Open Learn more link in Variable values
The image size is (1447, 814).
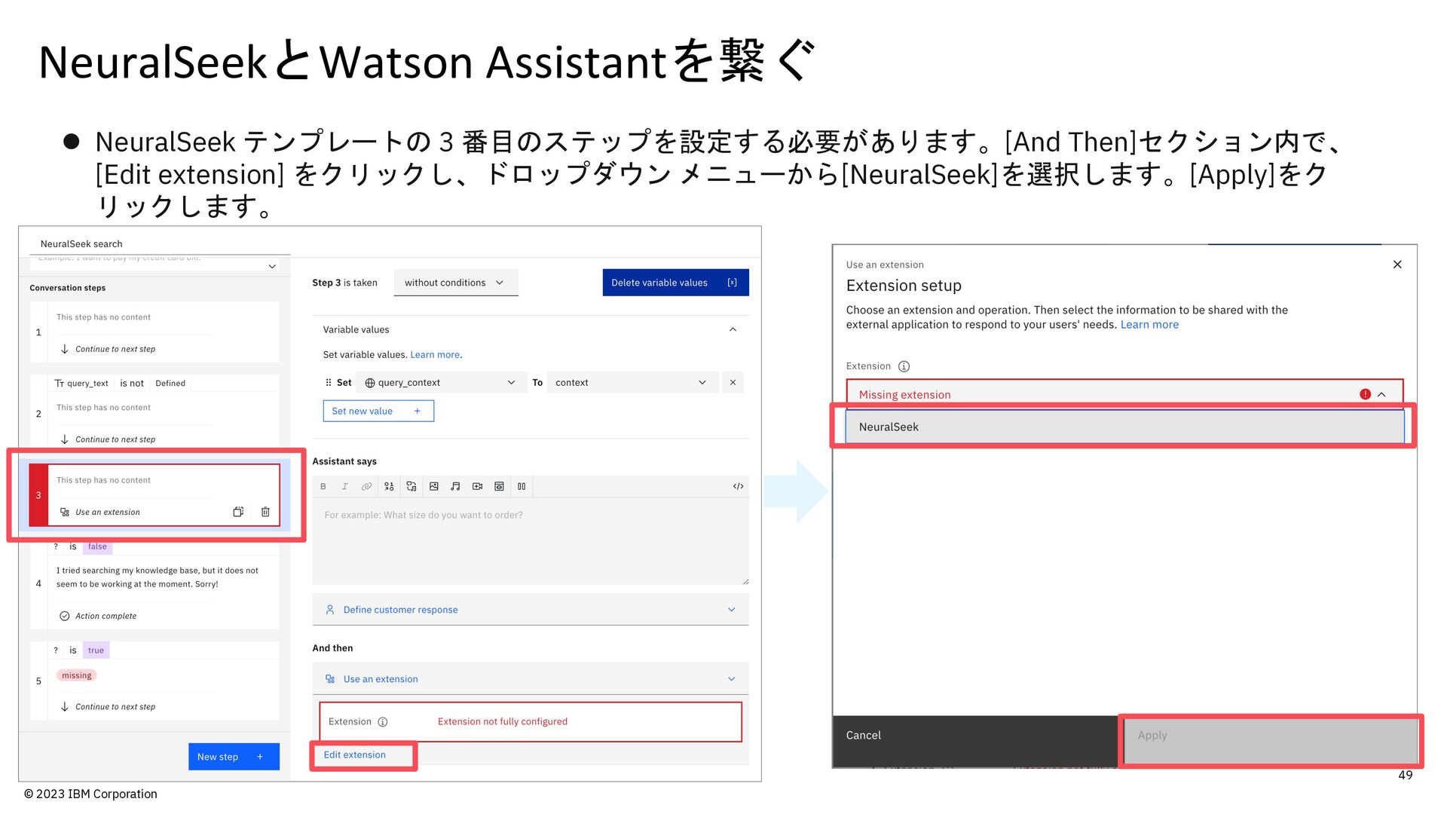tap(435, 355)
